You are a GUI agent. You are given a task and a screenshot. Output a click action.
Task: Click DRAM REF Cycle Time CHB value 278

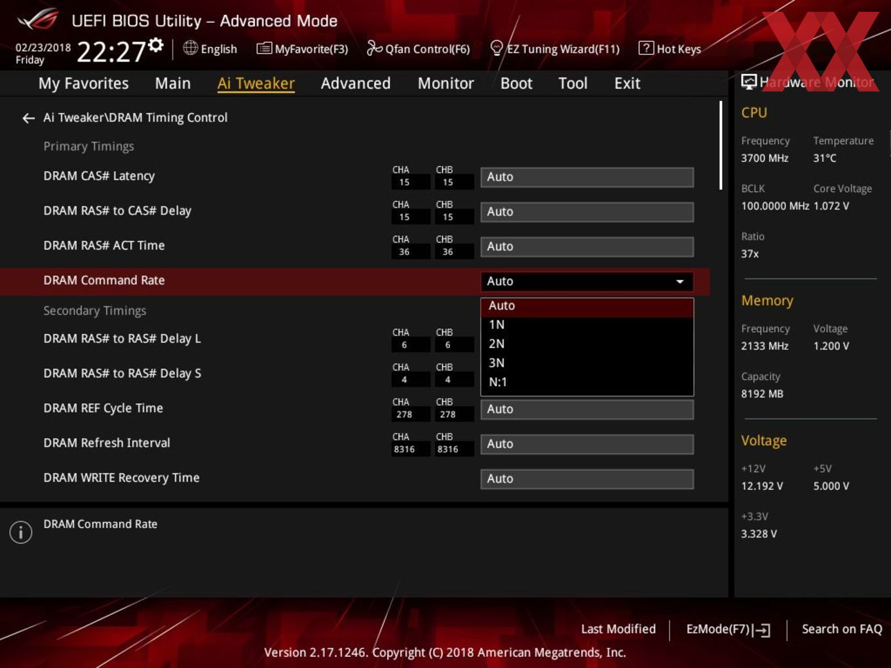click(447, 415)
